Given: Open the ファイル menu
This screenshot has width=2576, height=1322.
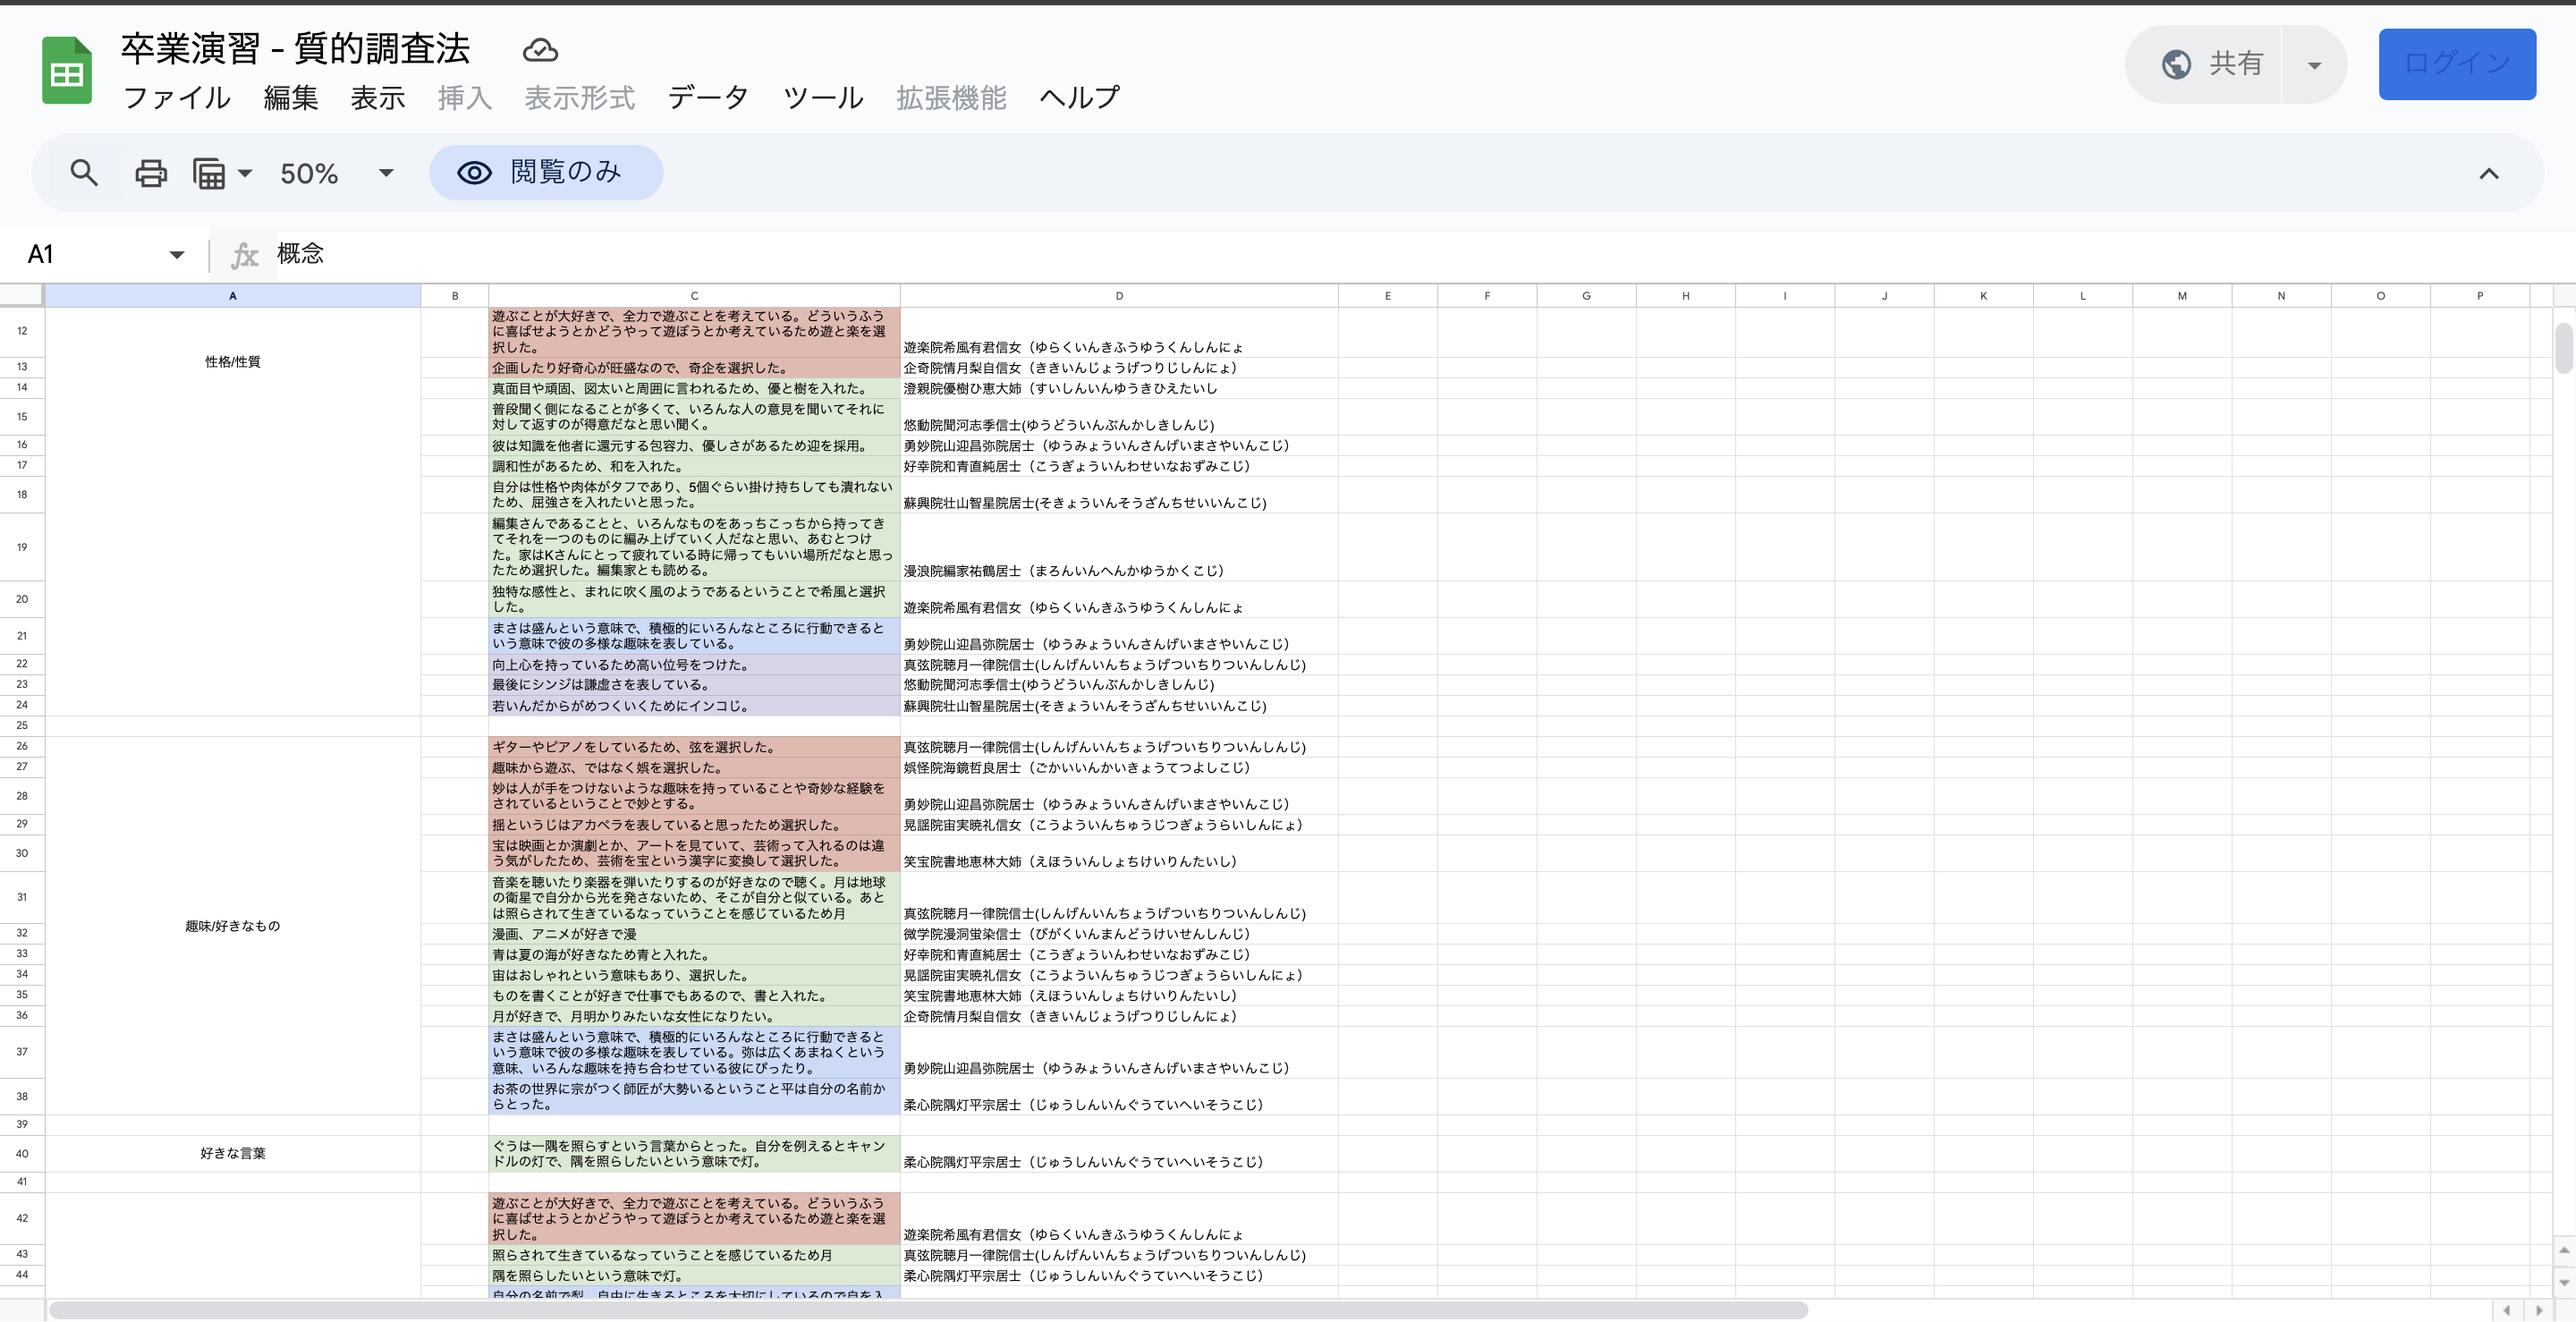Looking at the screenshot, I should 176,98.
